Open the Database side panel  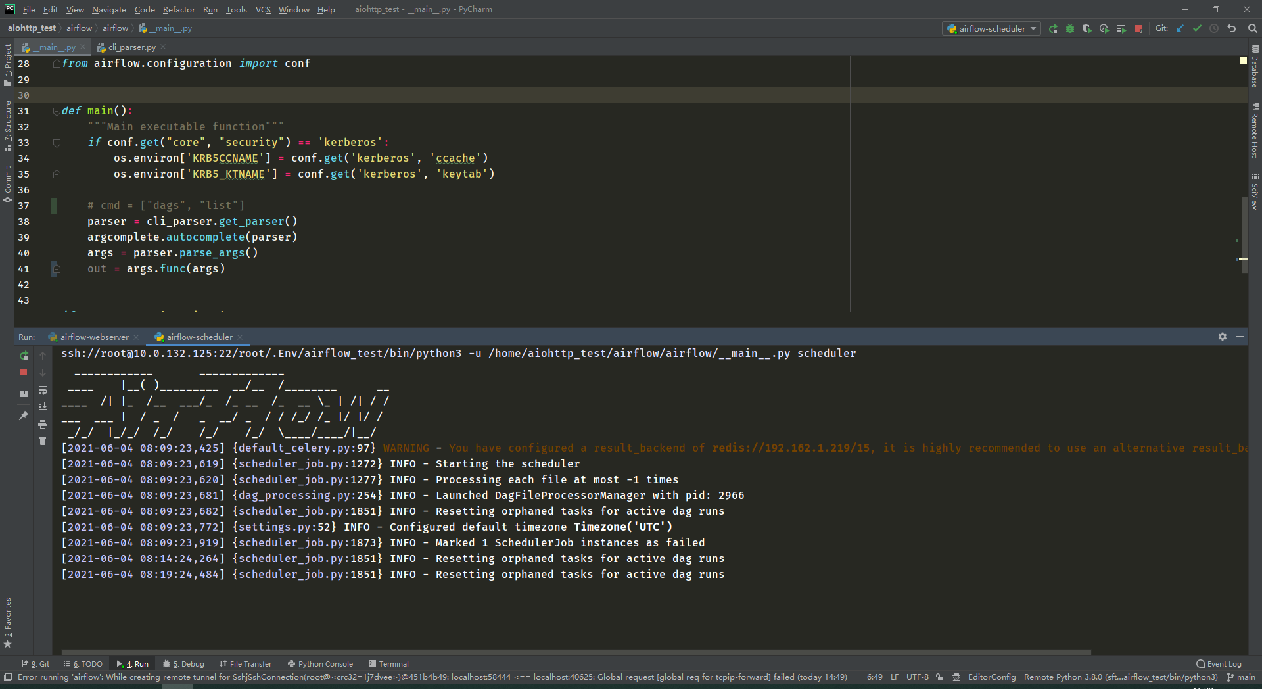point(1255,66)
